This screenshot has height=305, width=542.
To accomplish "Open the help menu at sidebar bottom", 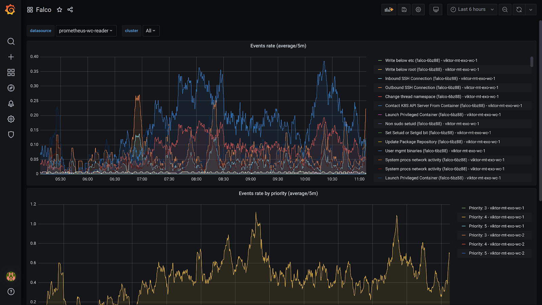I will pyautogui.click(x=11, y=292).
